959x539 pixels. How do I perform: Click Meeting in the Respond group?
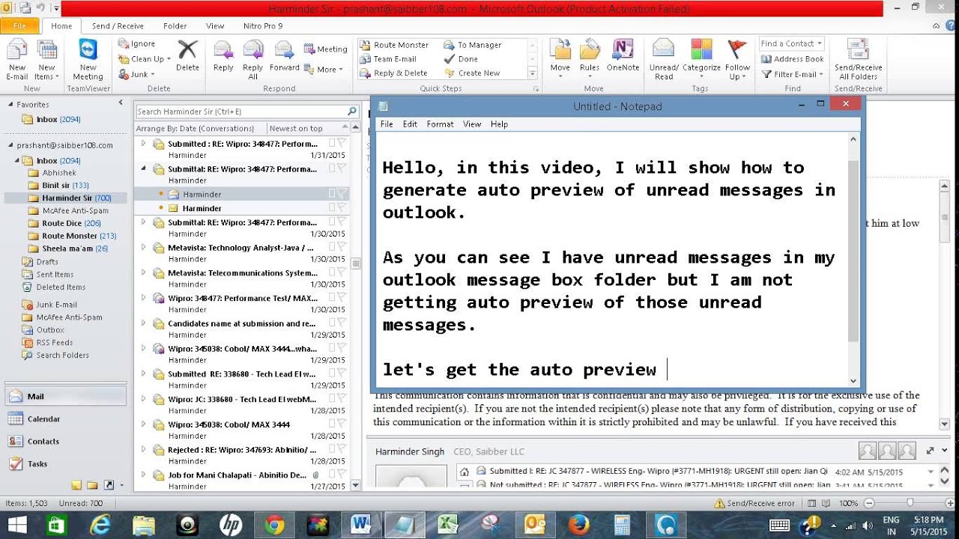coord(326,49)
